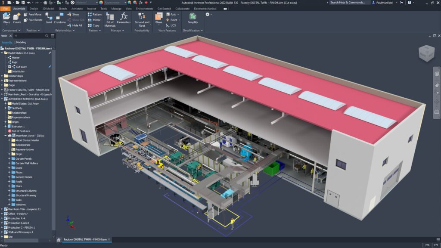441x248 pixels.
Task: Select the Simplify tool
Action: [x=193, y=19]
